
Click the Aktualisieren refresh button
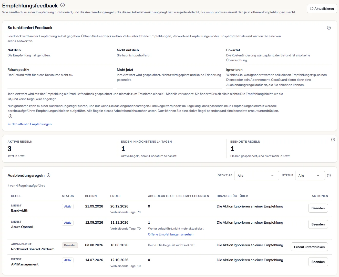pos(322,8)
